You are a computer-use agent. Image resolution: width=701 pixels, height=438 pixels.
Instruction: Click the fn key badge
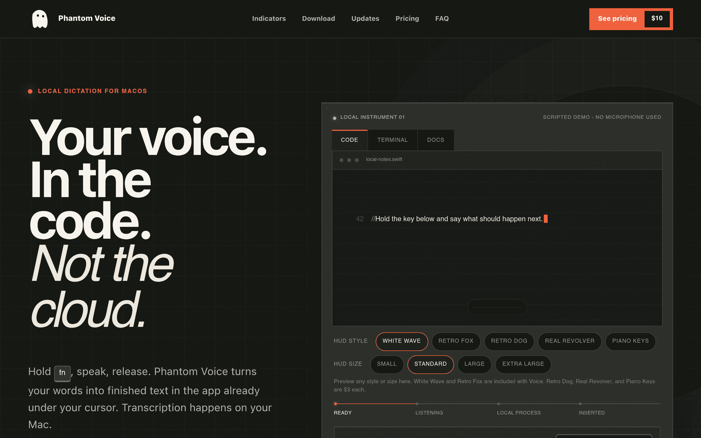(62, 373)
